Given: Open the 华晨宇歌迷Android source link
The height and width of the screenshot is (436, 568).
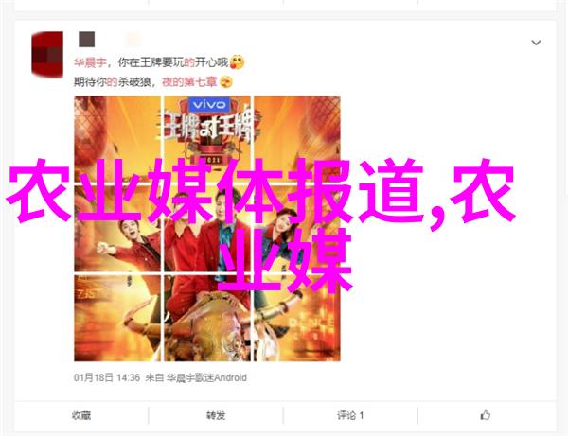Looking at the screenshot, I should [206, 377].
